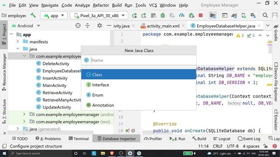Open the VCS menu

[153, 5]
